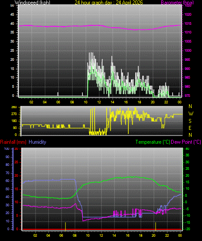202x241 pixels.
Task: Click the 985 barometer axis value
Action: [187, 77]
